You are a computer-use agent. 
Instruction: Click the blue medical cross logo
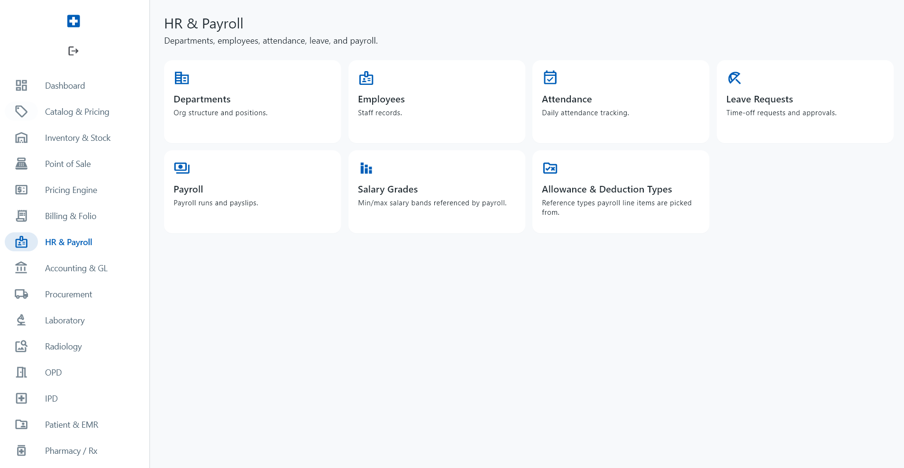pos(73,21)
